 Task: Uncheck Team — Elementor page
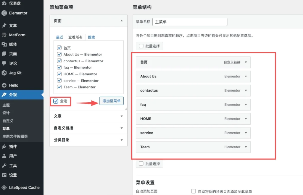pos(59,87)
